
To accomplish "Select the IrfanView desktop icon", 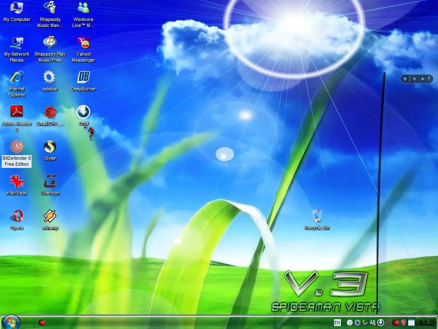I will coord(17,185).
